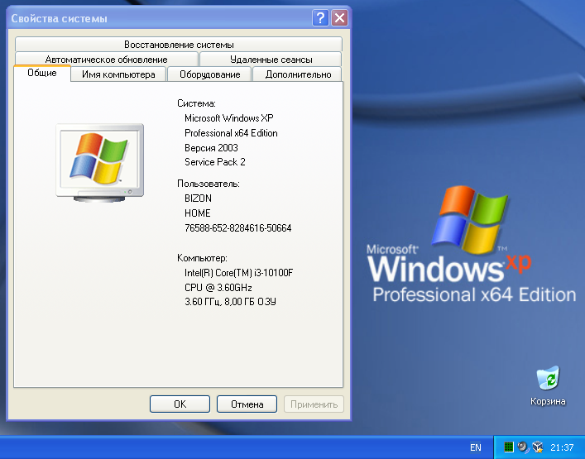This screenshot has height=459, width=585.
Task: Click the help question mark button
Action: coord(320,17)
